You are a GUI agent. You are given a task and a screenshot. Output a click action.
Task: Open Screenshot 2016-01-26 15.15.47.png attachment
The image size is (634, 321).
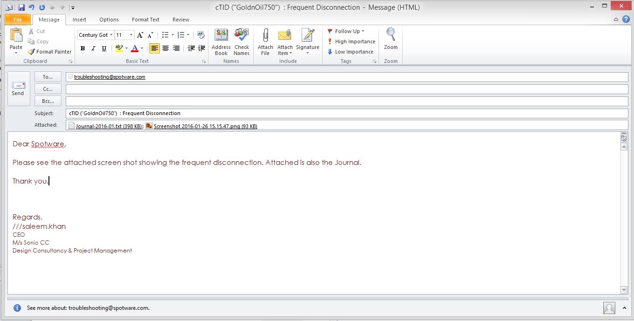pyautogui.click(x=202, y=126)
